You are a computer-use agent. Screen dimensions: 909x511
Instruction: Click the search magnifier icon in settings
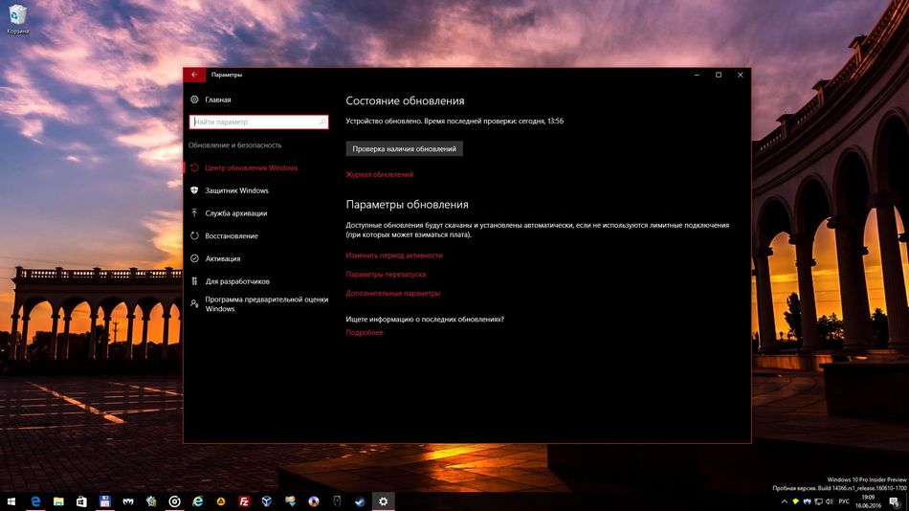pyautogui.click(x=322, y=122)
